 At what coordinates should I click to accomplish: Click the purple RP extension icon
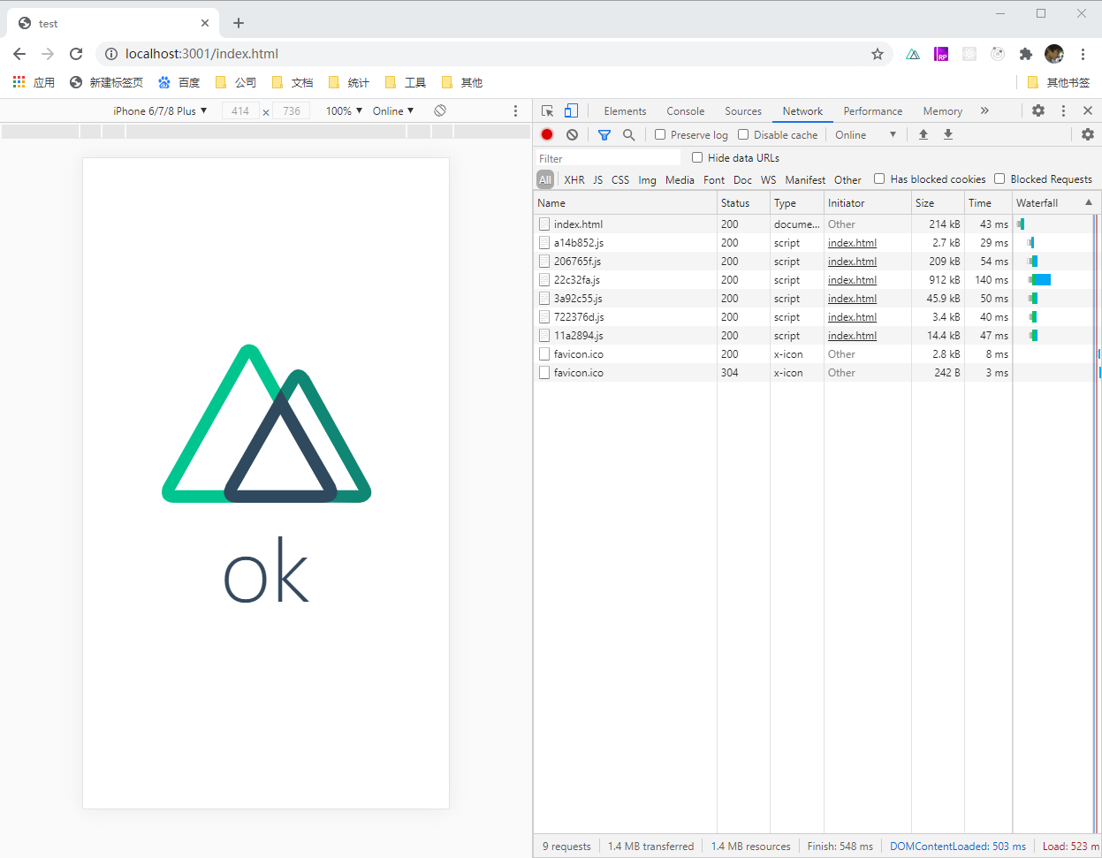941,54
